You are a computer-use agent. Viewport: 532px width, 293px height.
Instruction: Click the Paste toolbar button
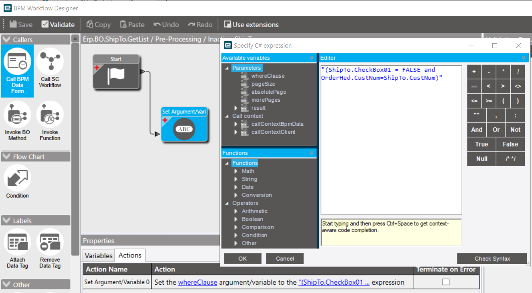132,24
